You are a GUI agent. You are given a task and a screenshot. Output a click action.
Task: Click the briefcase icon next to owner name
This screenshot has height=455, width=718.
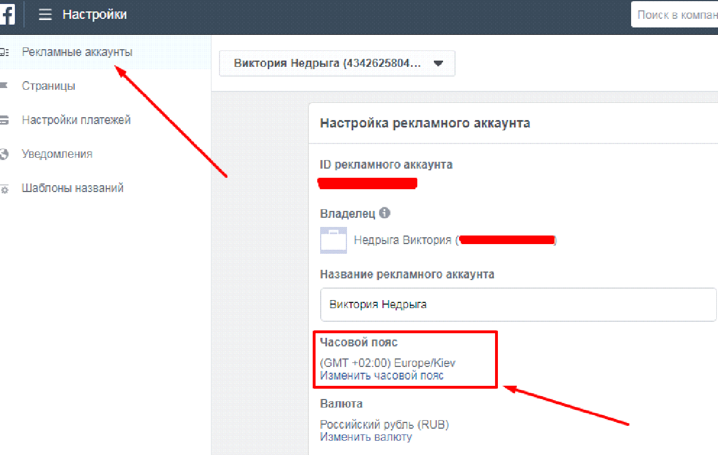(x=333, y=240)
